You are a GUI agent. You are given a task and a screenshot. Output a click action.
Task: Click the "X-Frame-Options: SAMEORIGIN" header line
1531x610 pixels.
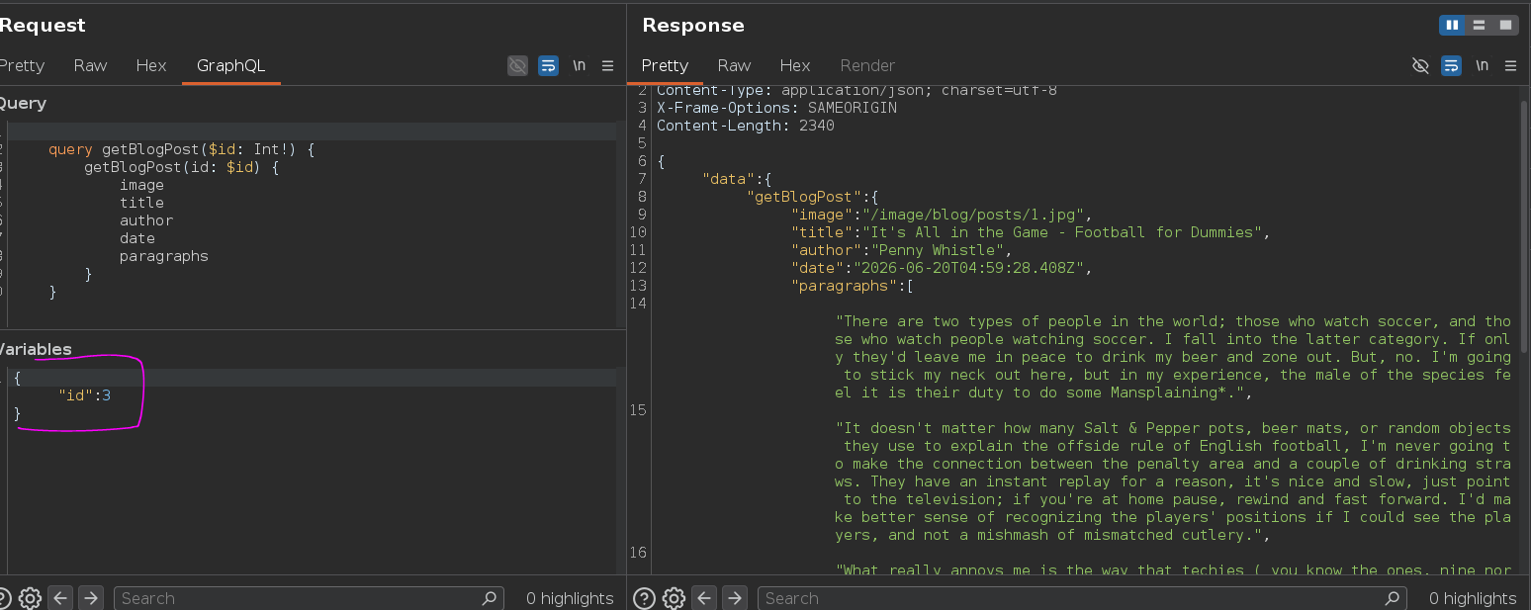pyautogui.click(x=776, y=108)
